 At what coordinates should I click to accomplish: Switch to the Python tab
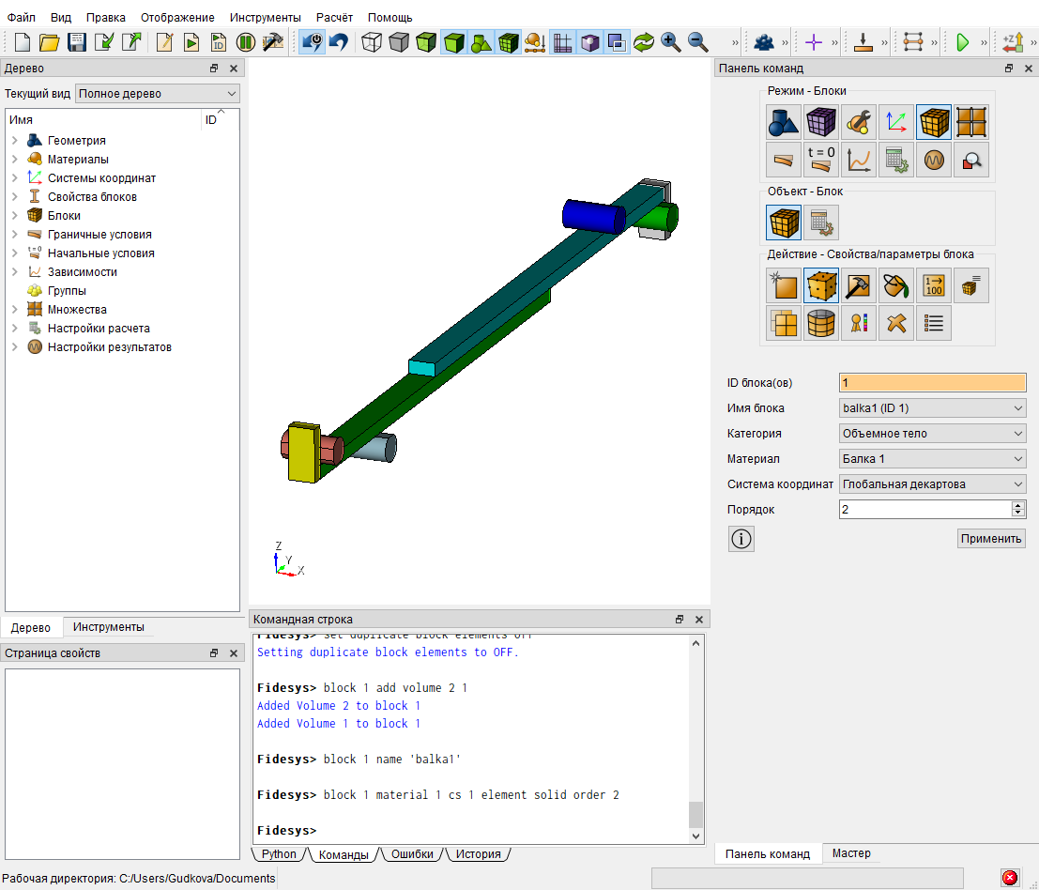[279, 854]
